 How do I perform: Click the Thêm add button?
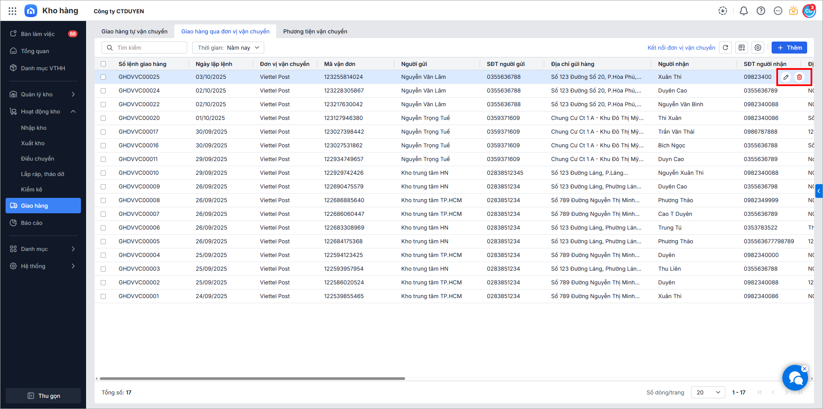789,48
